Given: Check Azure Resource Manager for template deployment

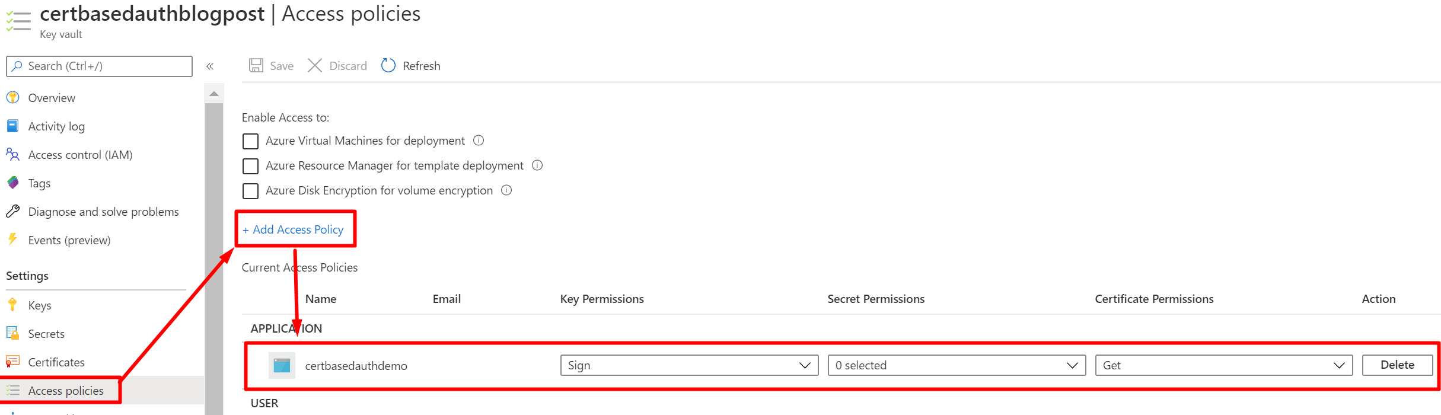Looking at the screenshot, I should pos(250,166).
